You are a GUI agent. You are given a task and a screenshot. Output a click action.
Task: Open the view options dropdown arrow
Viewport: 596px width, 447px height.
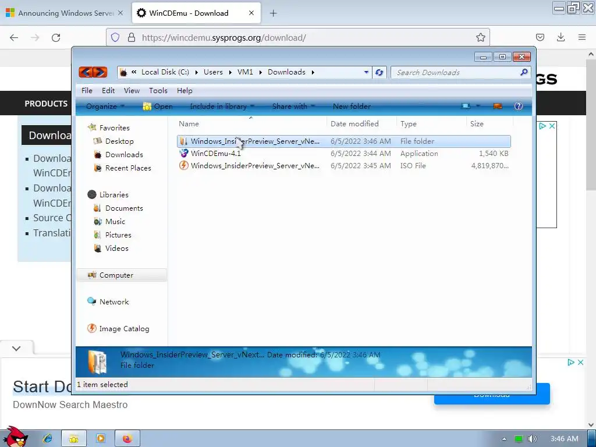pyautogui.click(x=478, y=106)
